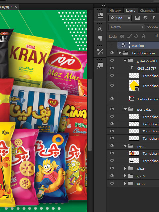Screen dimensions: 159x212
Task: Click the canvas vertical scrollbar thumb
Action: click(90, 115)
